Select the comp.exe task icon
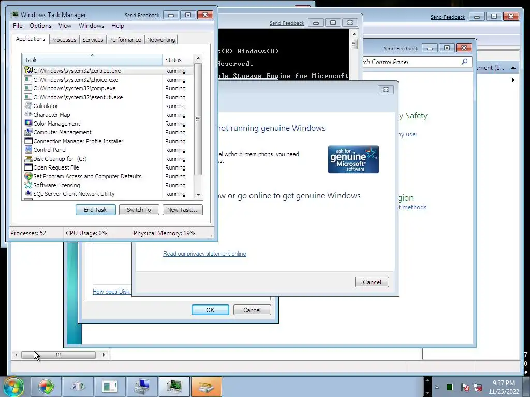This screenshot has height=397, width=530. [x=28, y=88]
